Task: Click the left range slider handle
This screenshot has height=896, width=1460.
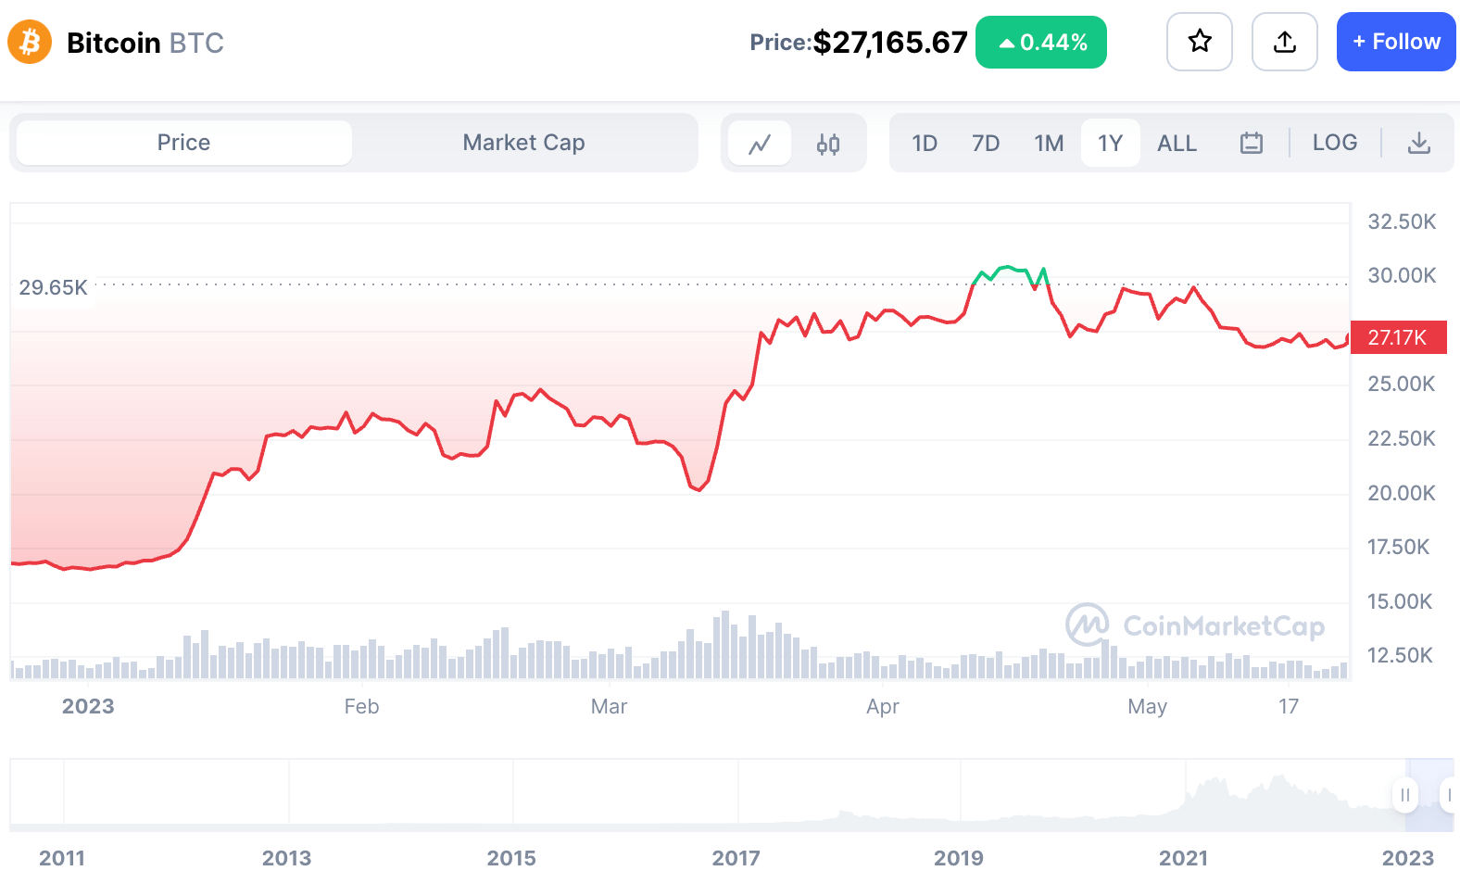Action: point(1405,795)
